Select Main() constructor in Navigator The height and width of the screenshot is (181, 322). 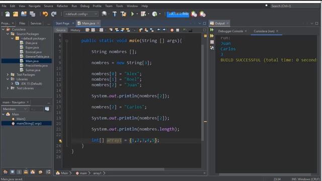(x=21, y=119)
